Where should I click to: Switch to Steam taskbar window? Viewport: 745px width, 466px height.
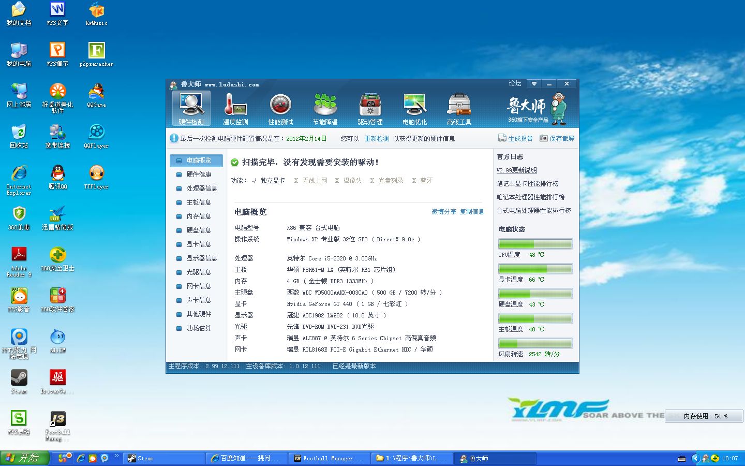point(165,458)
